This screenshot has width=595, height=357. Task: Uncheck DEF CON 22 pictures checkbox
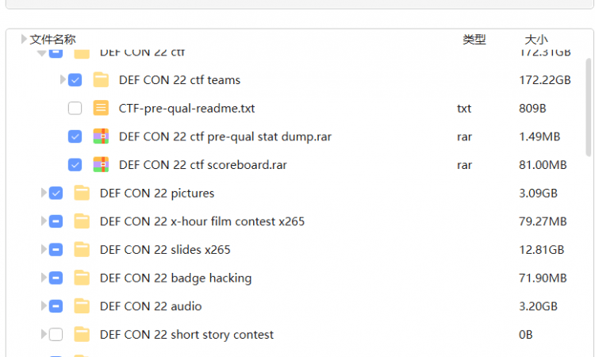[56, 193]
